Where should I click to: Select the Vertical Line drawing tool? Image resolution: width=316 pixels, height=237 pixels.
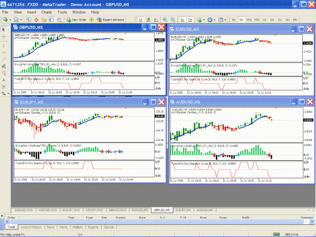click(x=4, y=45)
